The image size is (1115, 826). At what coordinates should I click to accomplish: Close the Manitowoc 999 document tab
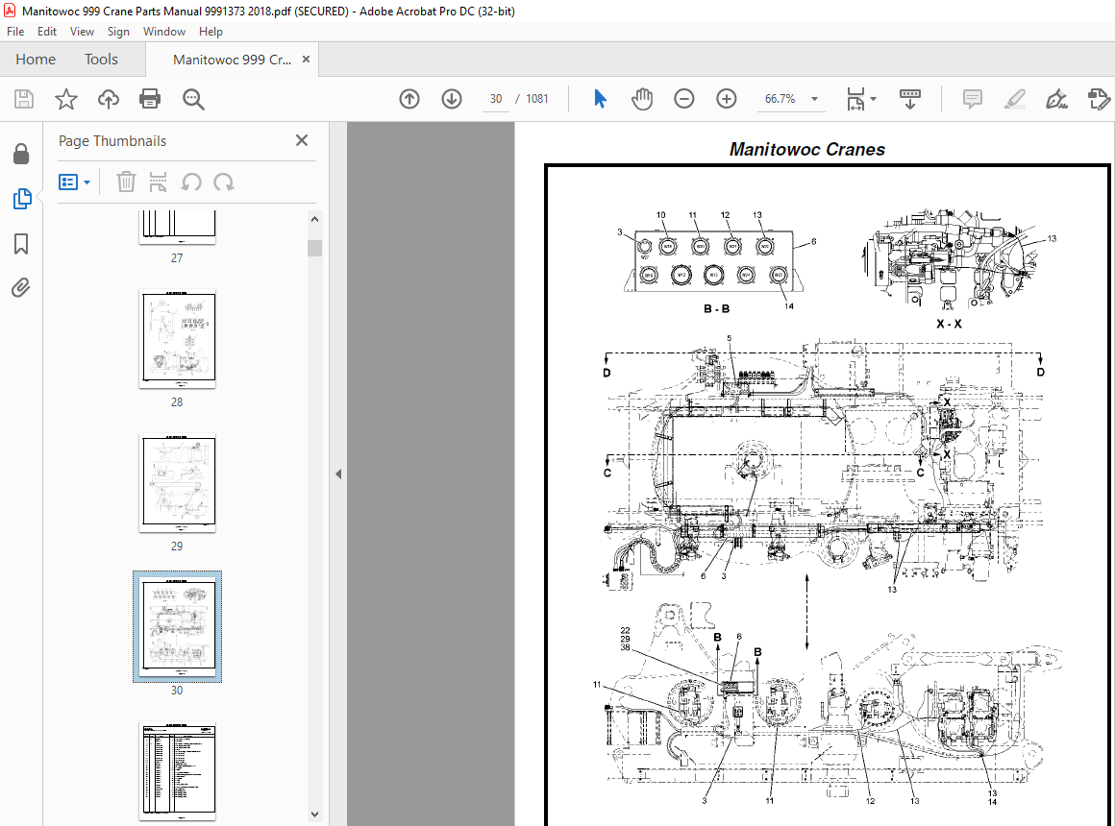(306, 59)
